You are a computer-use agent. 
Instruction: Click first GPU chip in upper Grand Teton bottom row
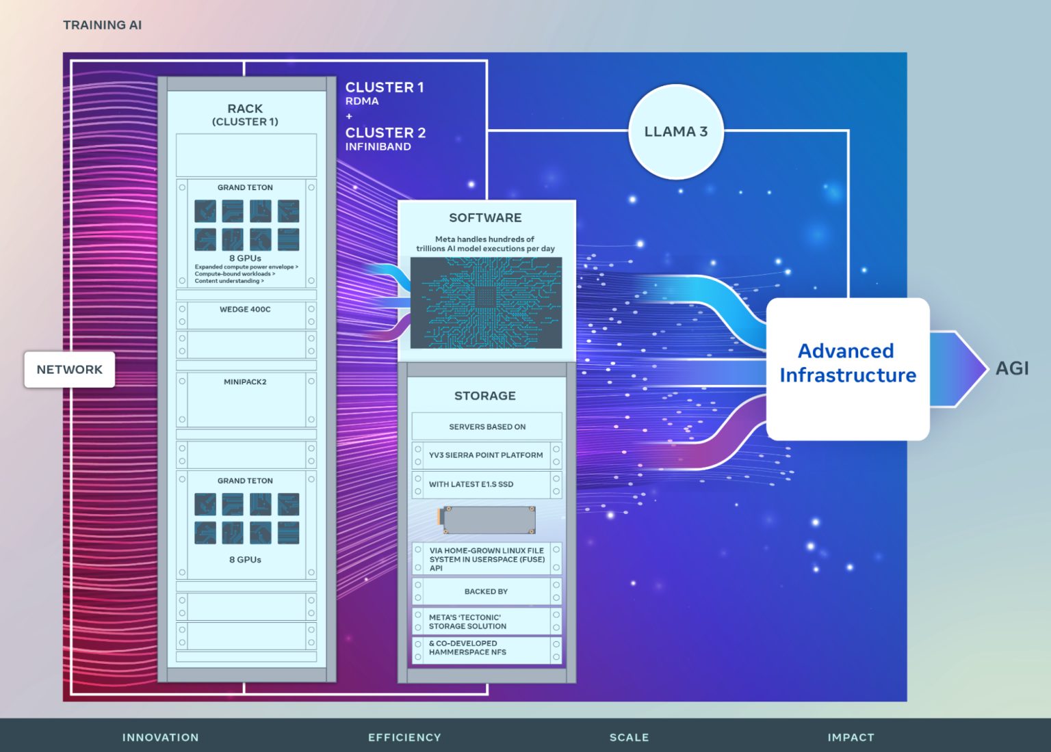point(205,239)
